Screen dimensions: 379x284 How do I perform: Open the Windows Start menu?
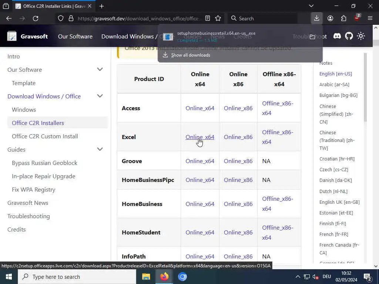click(9, 277)
